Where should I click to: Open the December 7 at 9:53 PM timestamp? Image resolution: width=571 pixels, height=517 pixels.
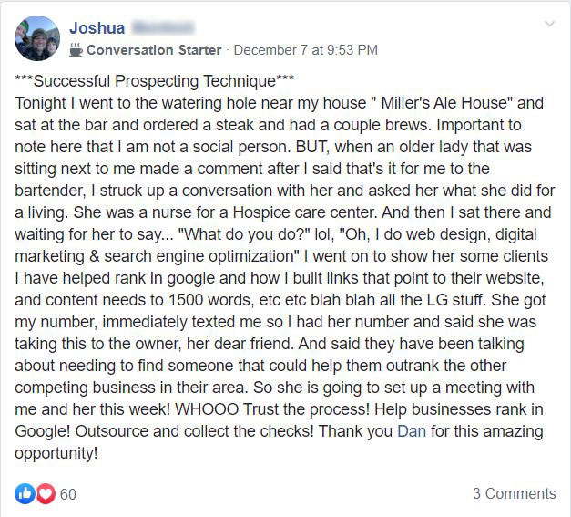point(305,50)
